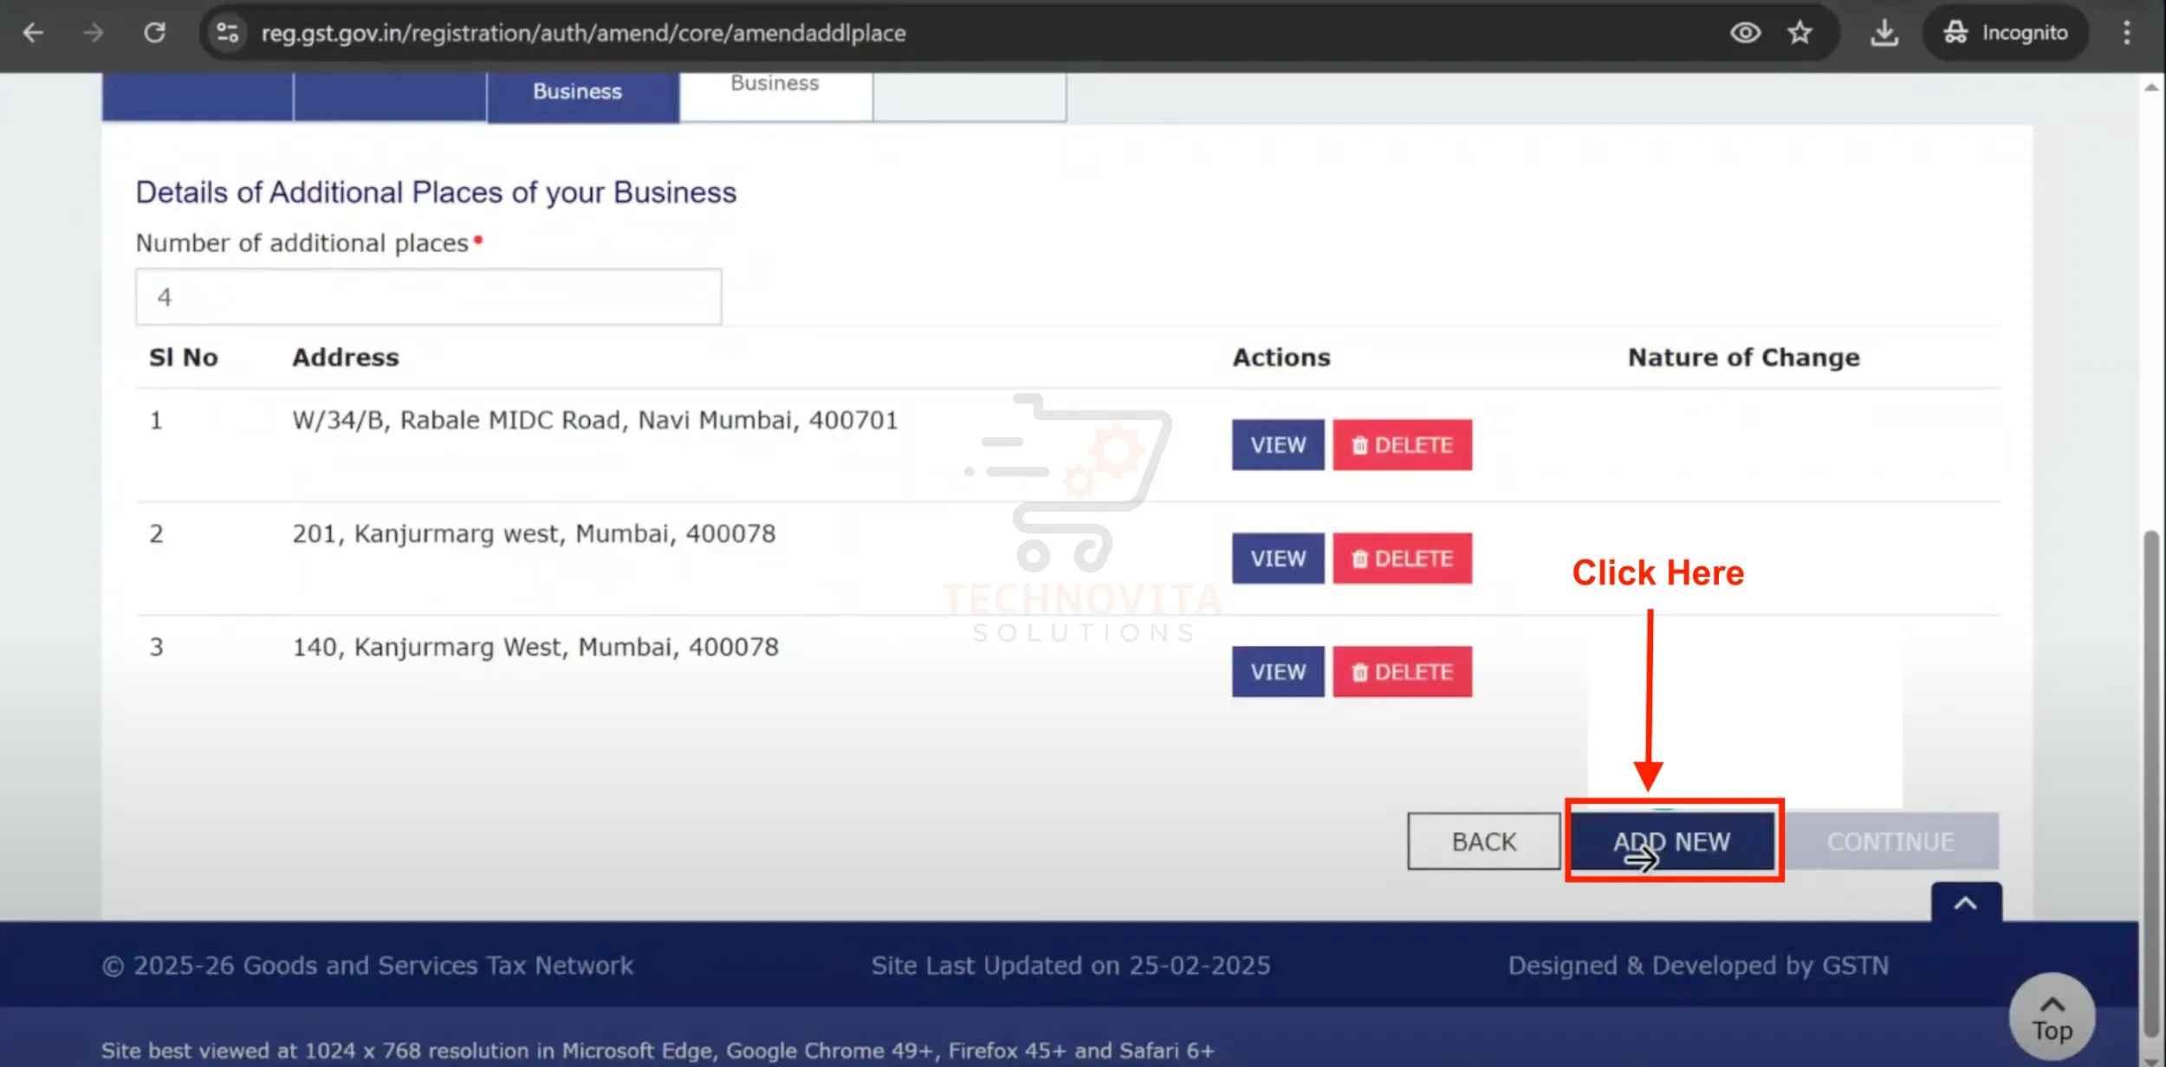
Task: Click the BACK button
Action: pos(1483,841)
